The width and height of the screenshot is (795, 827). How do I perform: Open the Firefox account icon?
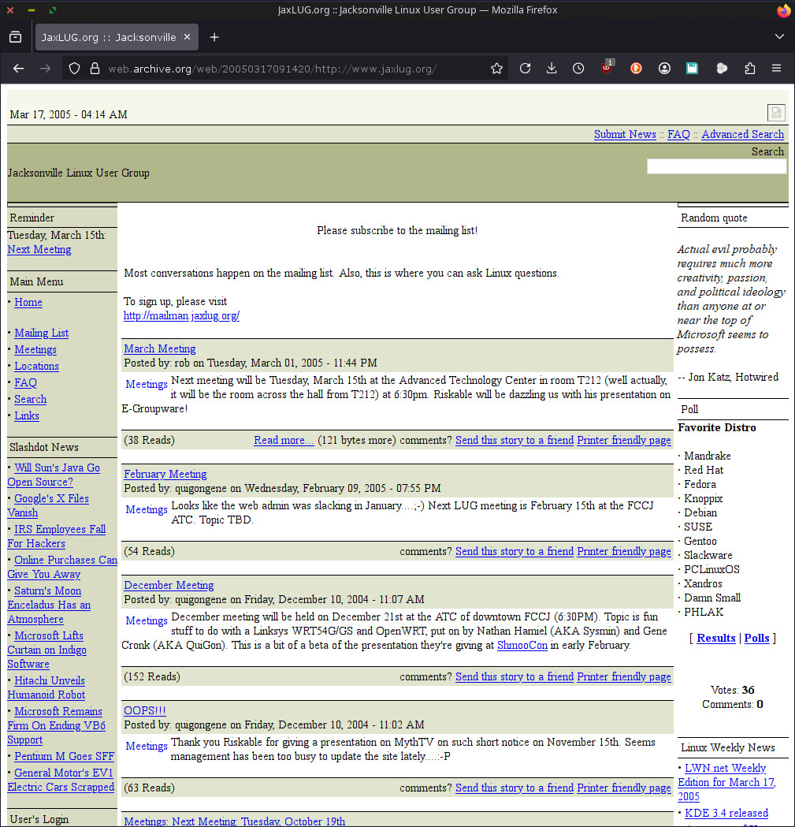coord(664,69)
